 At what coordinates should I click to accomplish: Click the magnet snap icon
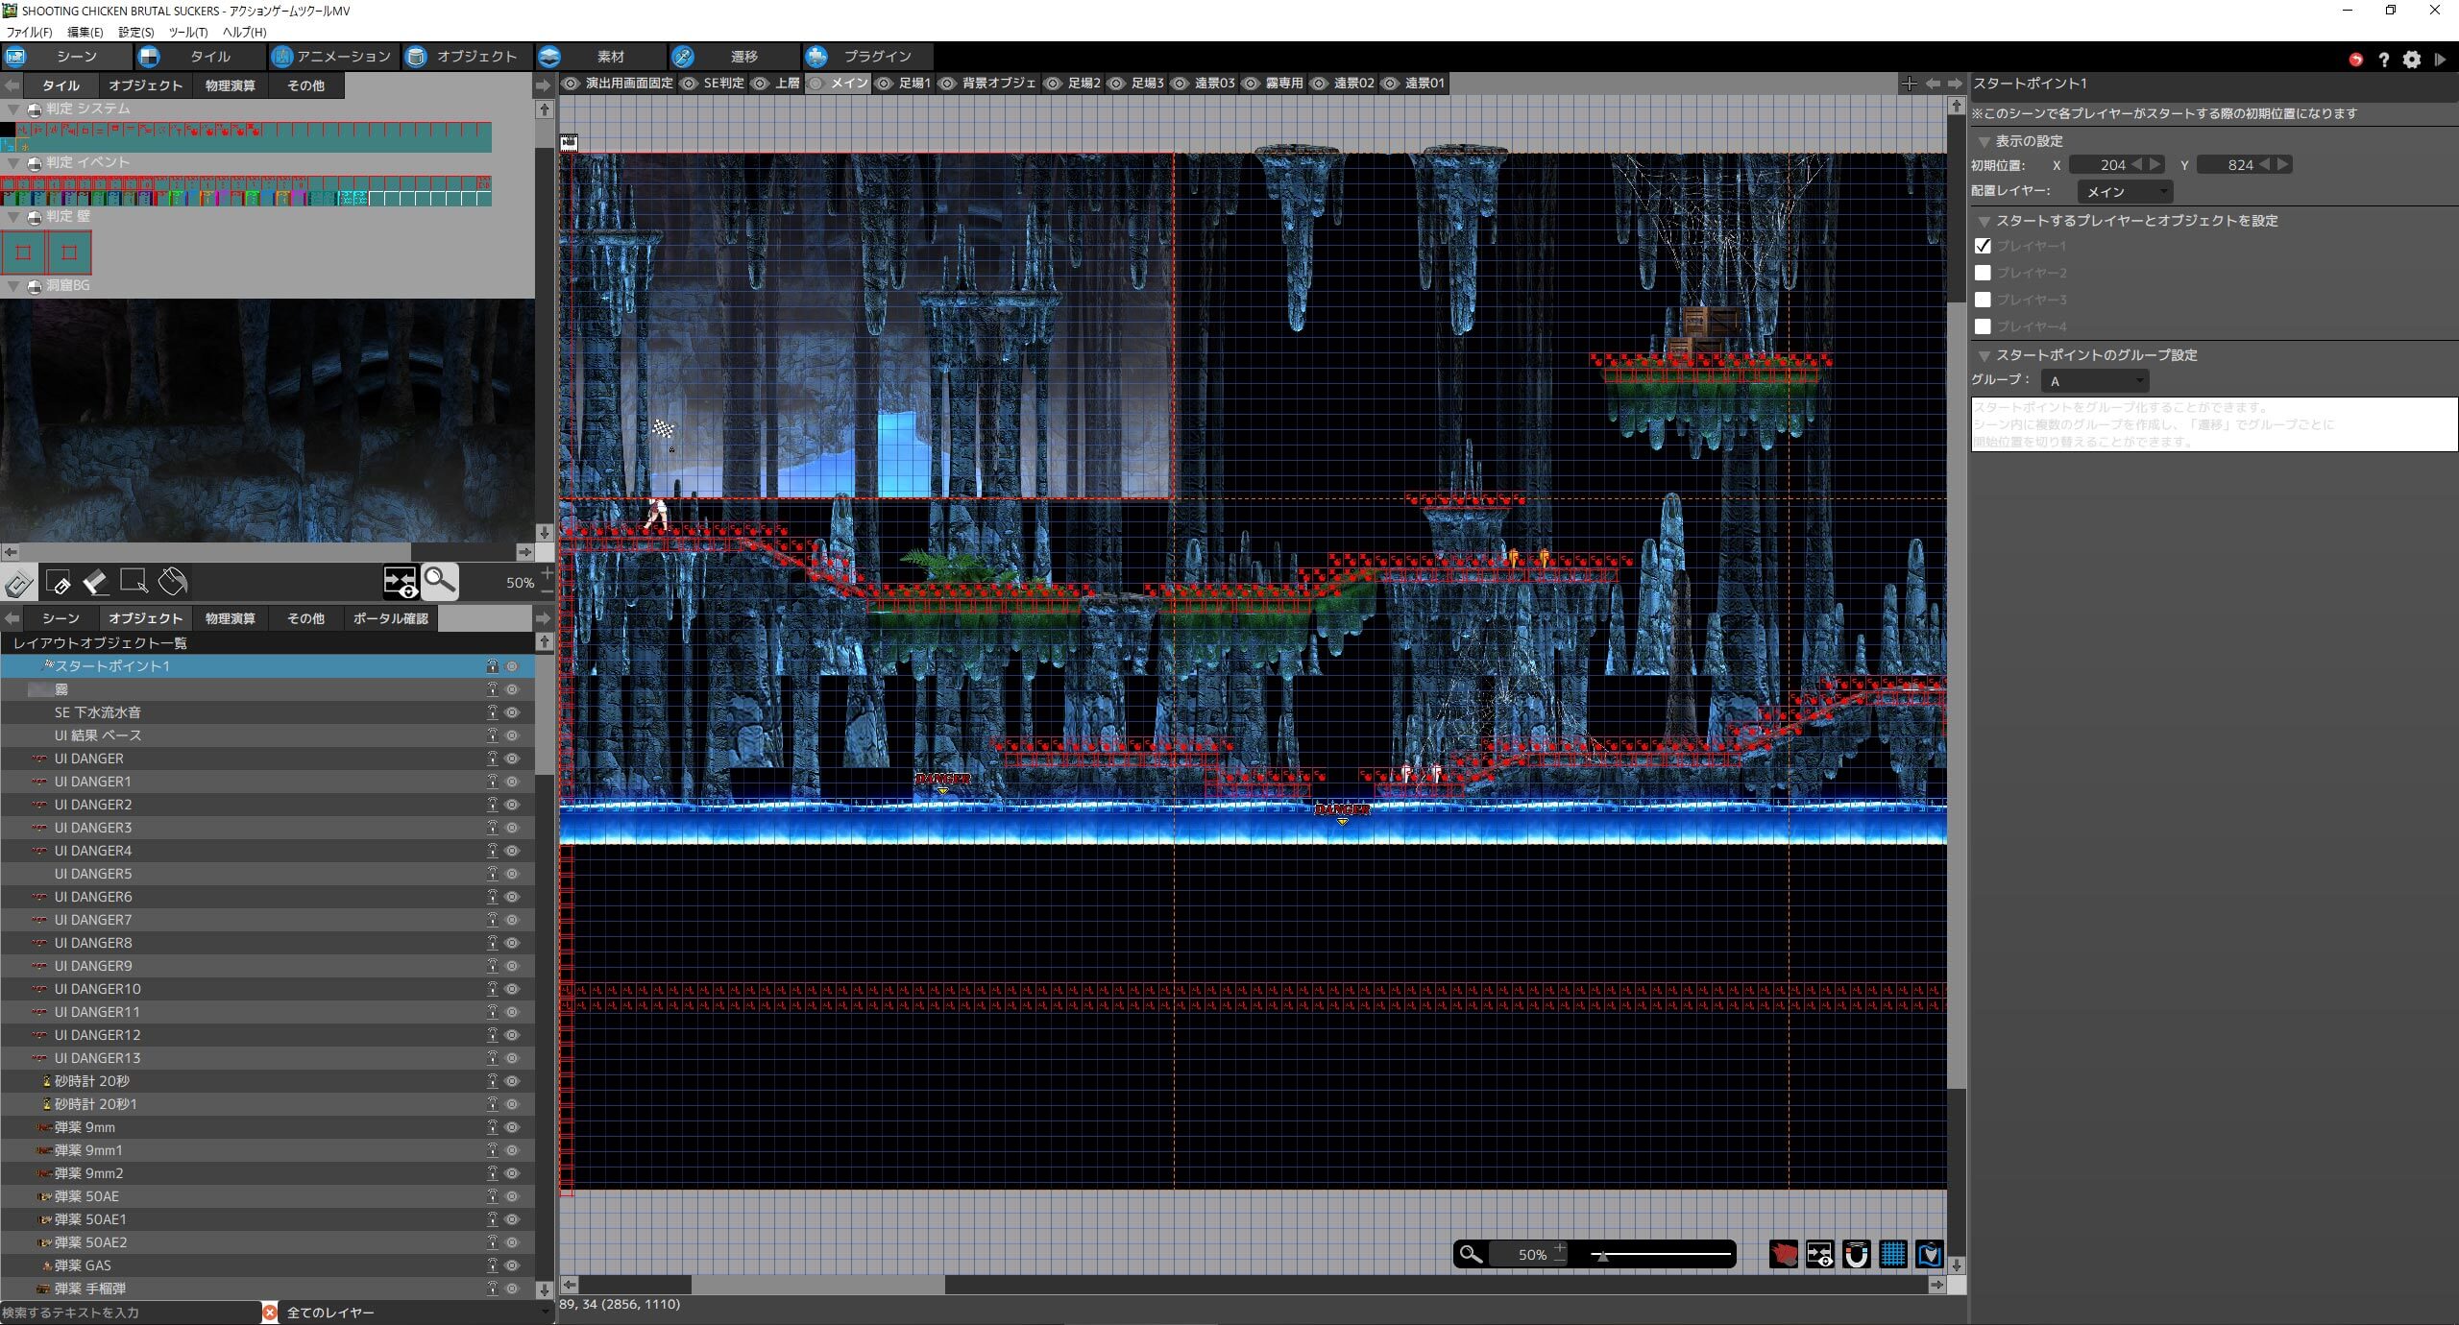point(1856,1255)
